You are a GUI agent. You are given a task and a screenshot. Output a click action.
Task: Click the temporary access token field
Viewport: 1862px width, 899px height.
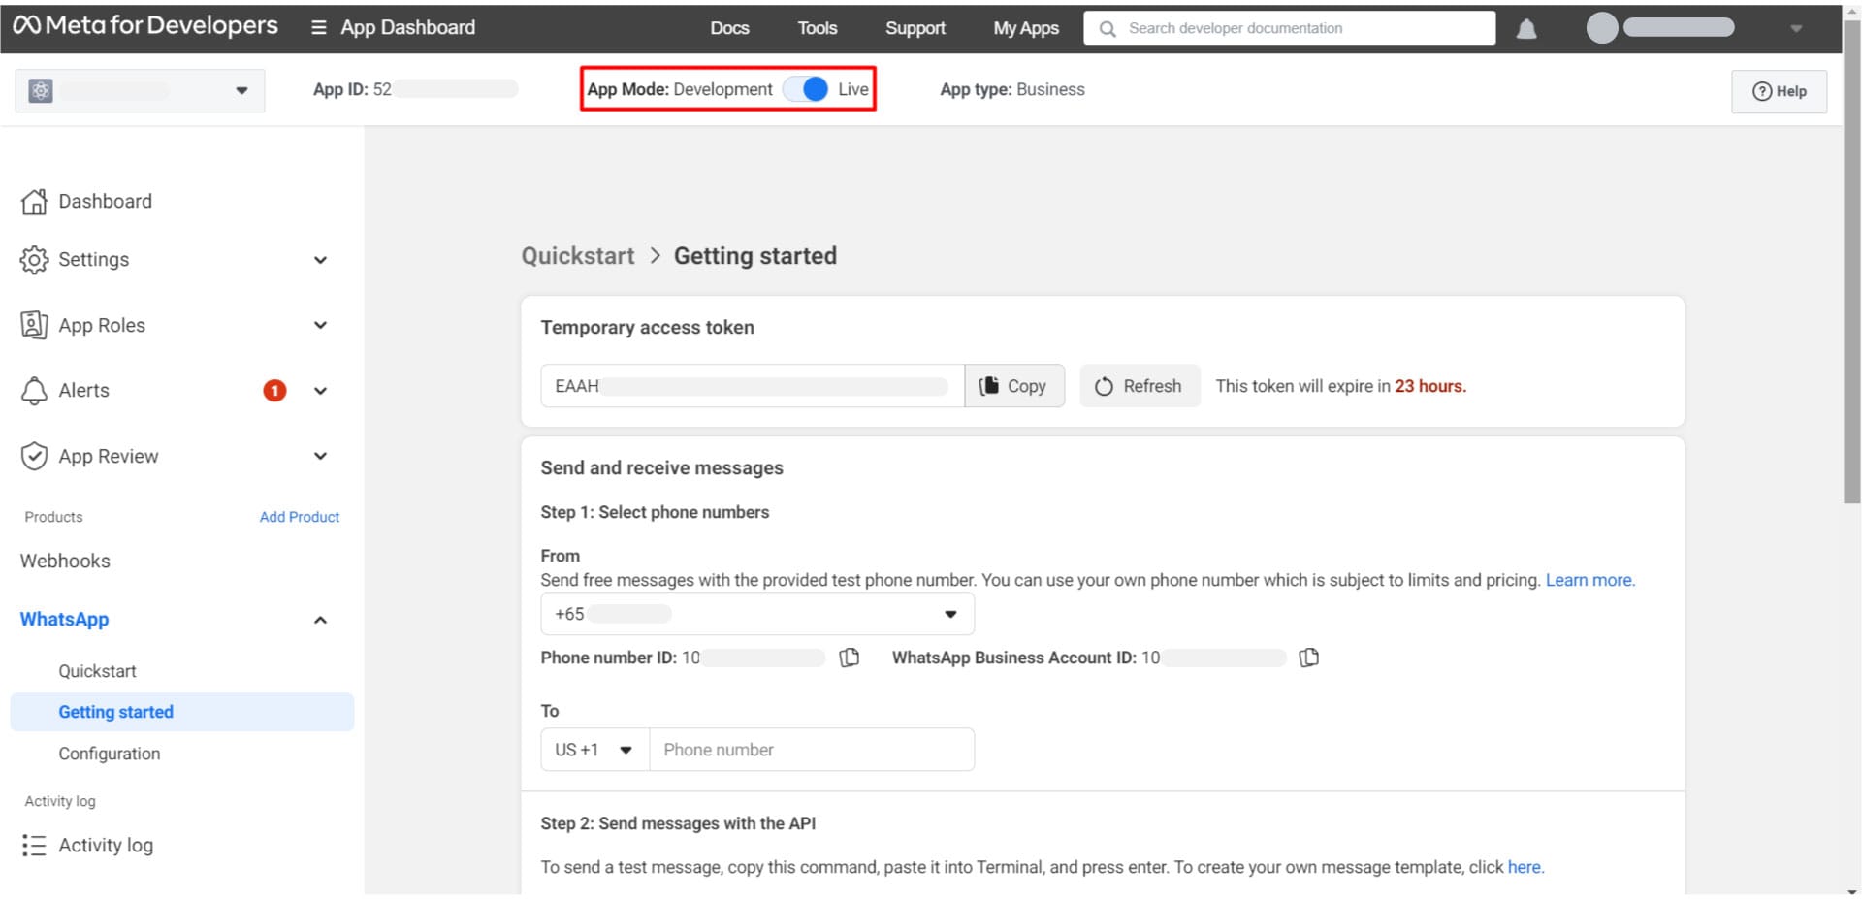click(753, 386)
